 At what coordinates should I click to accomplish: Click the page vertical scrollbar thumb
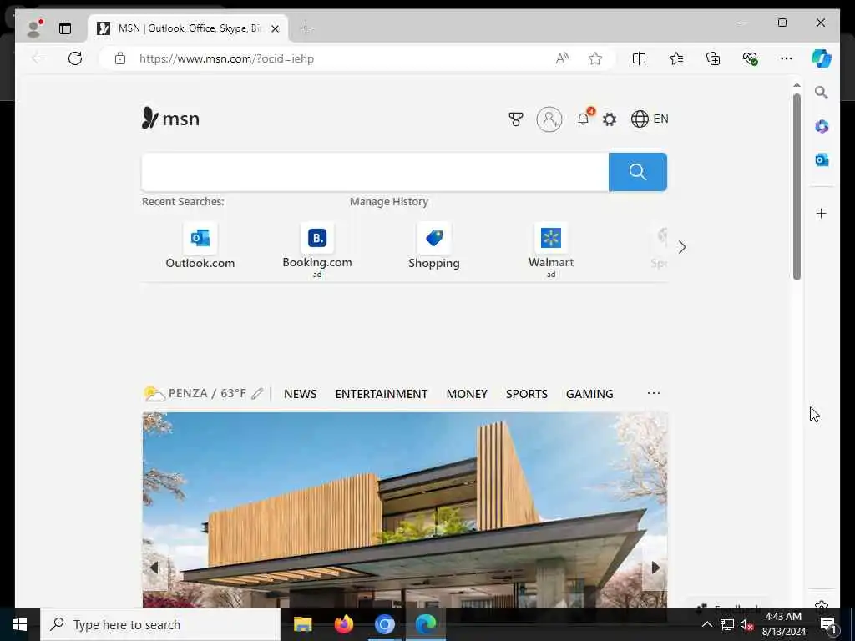point(797,187)
